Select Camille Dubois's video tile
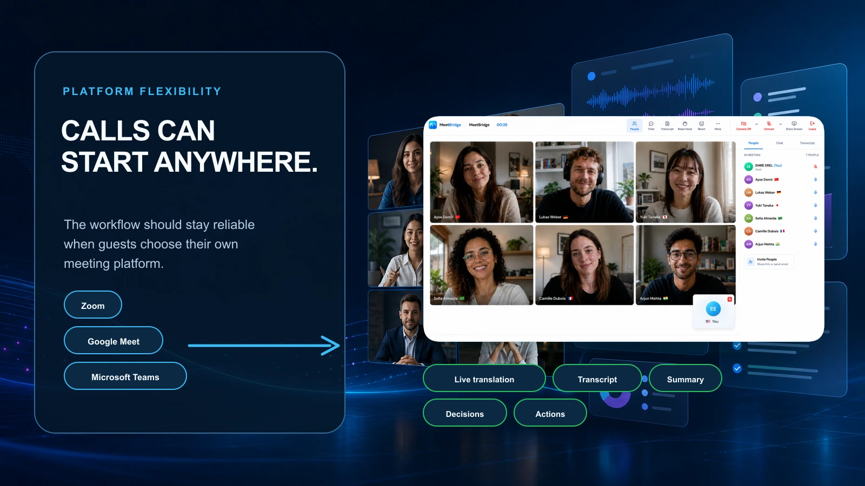 pyautogui.click(x=584, y=265)
